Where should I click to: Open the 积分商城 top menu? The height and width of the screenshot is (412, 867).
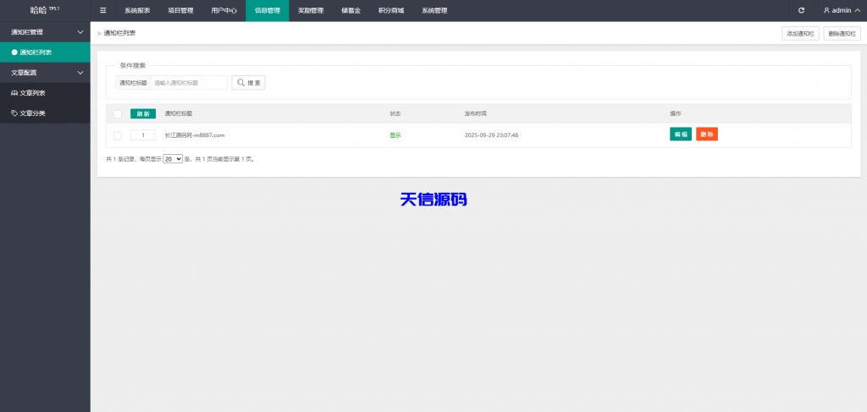click(390, 10)
